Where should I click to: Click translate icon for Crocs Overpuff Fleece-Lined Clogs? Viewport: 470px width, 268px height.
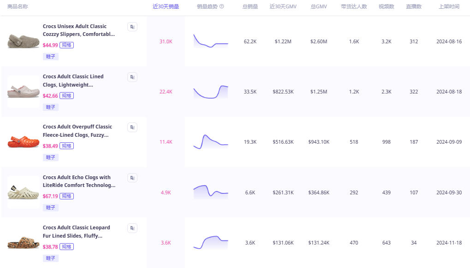pyautogui.click(x=132, y=128)
